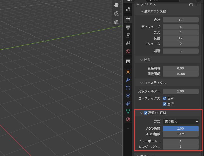
Task: Collapse the ライトパス panel
Action: pyautogui.click(x=138, y=5)
